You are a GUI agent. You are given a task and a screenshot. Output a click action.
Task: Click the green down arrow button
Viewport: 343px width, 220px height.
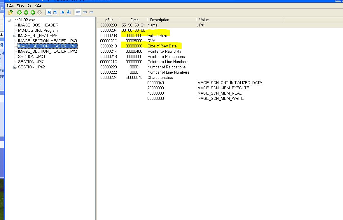26,13
